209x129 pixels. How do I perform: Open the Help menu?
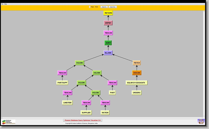point(6,4)
